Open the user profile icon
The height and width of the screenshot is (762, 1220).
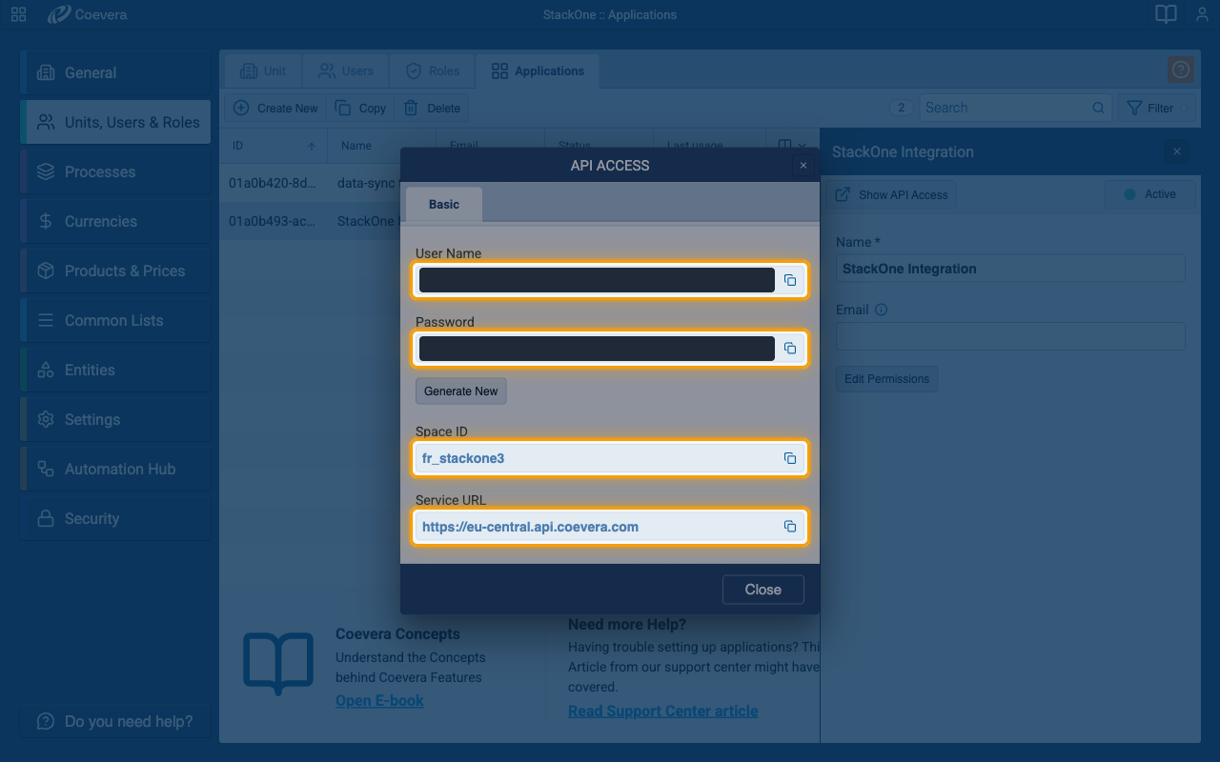point(1201,14)
